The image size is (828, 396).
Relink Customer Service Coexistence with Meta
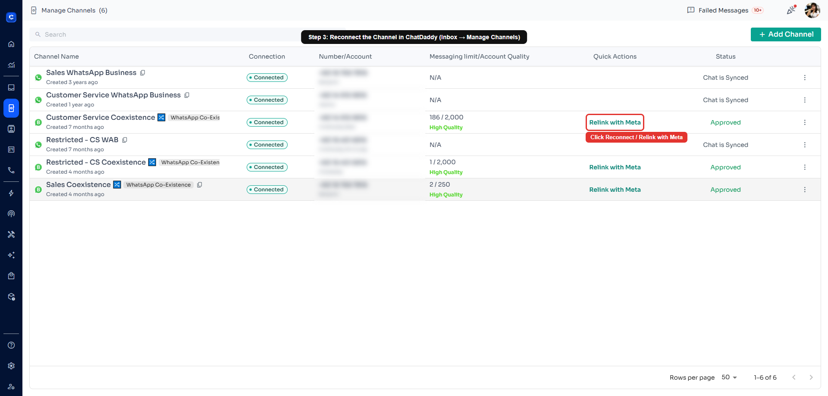[615, 122]
